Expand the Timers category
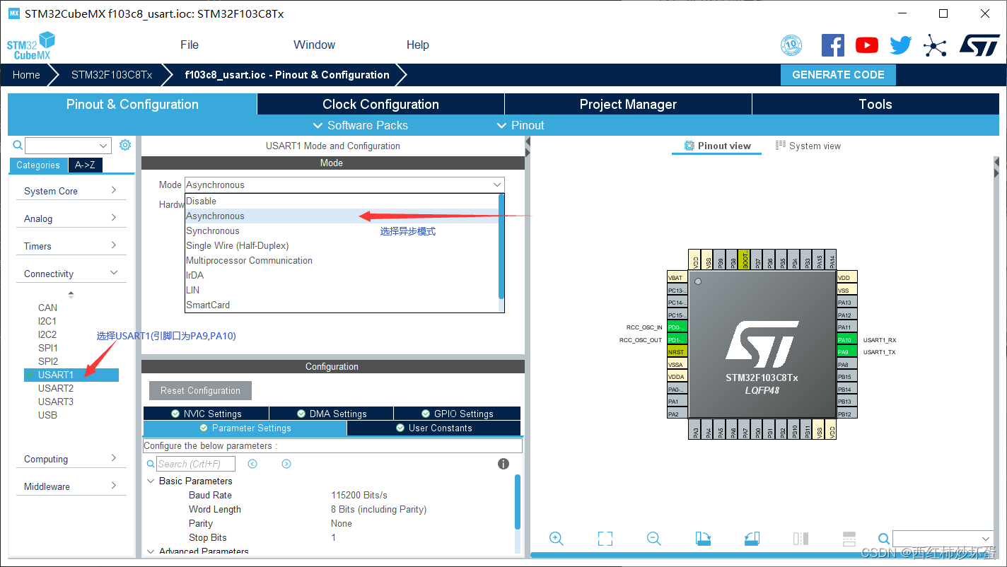1007x567 pixels. tap(71, 246)
